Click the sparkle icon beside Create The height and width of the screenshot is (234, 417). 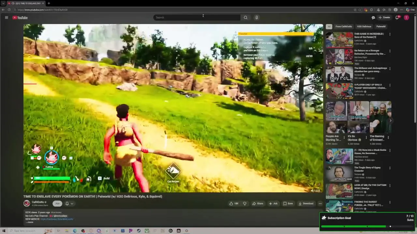(373, 18)
